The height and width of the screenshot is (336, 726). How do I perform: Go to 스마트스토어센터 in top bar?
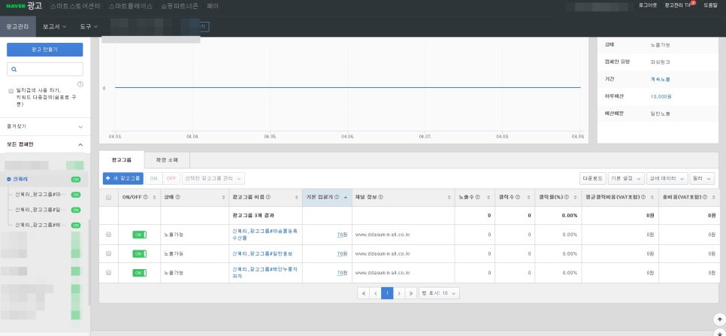coord(75,6)
